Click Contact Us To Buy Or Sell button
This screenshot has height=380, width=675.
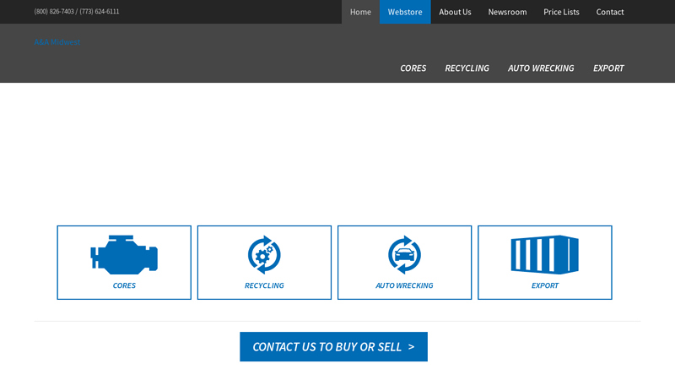pos(333,347)
